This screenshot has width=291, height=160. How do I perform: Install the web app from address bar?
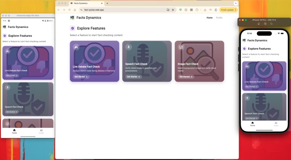click(168, 10)
